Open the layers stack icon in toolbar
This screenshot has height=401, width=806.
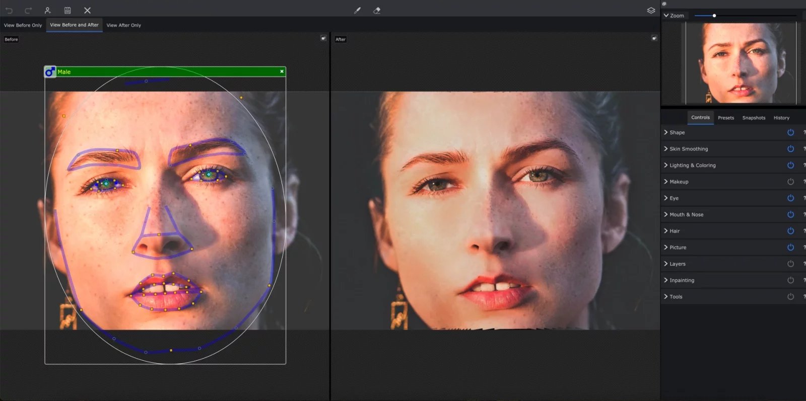(651, 10)
